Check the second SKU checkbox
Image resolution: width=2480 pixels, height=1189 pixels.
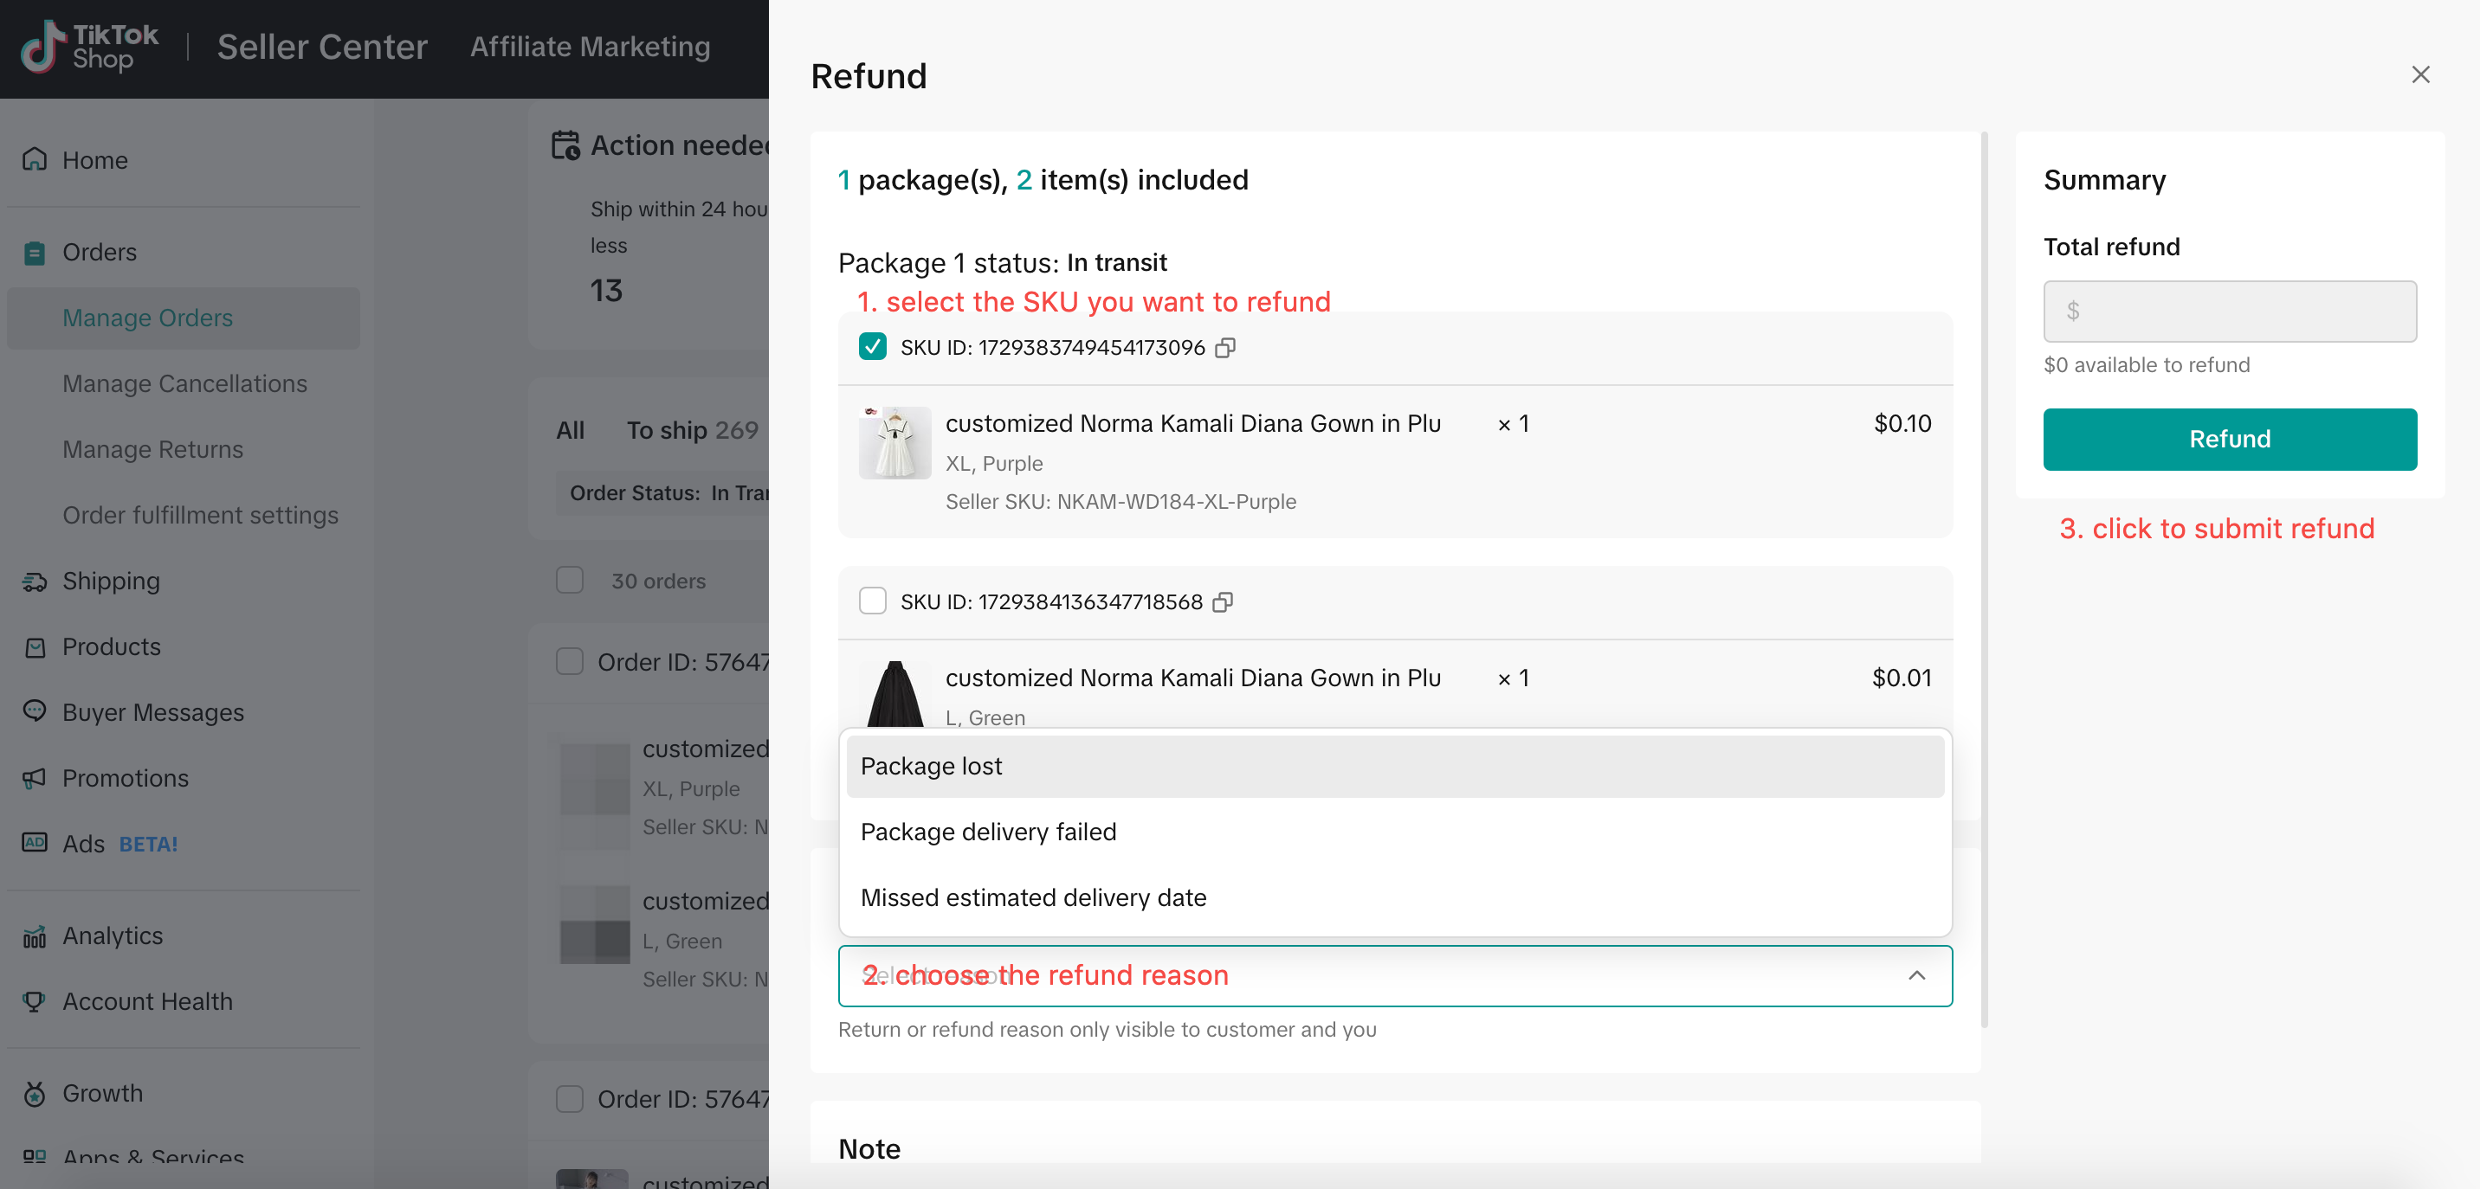[x=872, y=601]
